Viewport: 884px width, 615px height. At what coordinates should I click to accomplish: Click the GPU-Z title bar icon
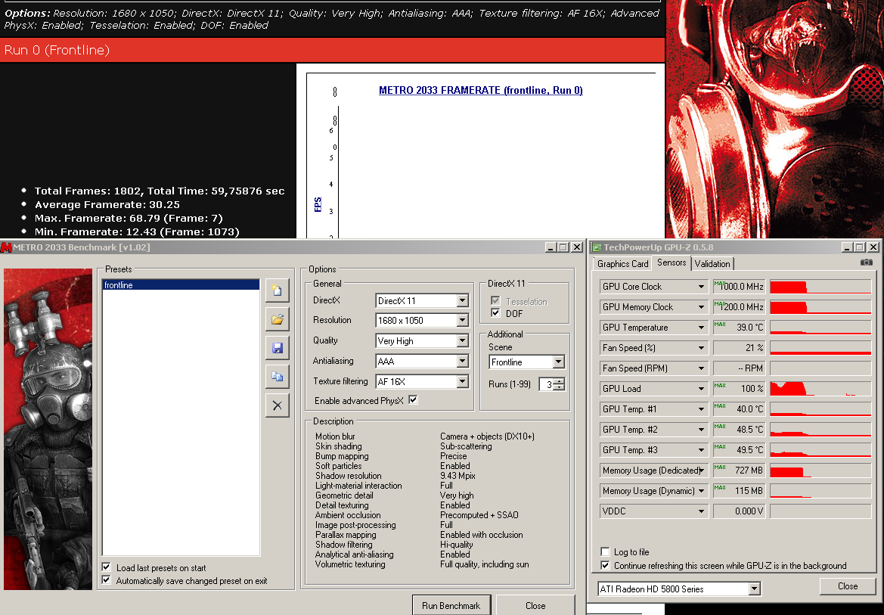pos(597,247)
